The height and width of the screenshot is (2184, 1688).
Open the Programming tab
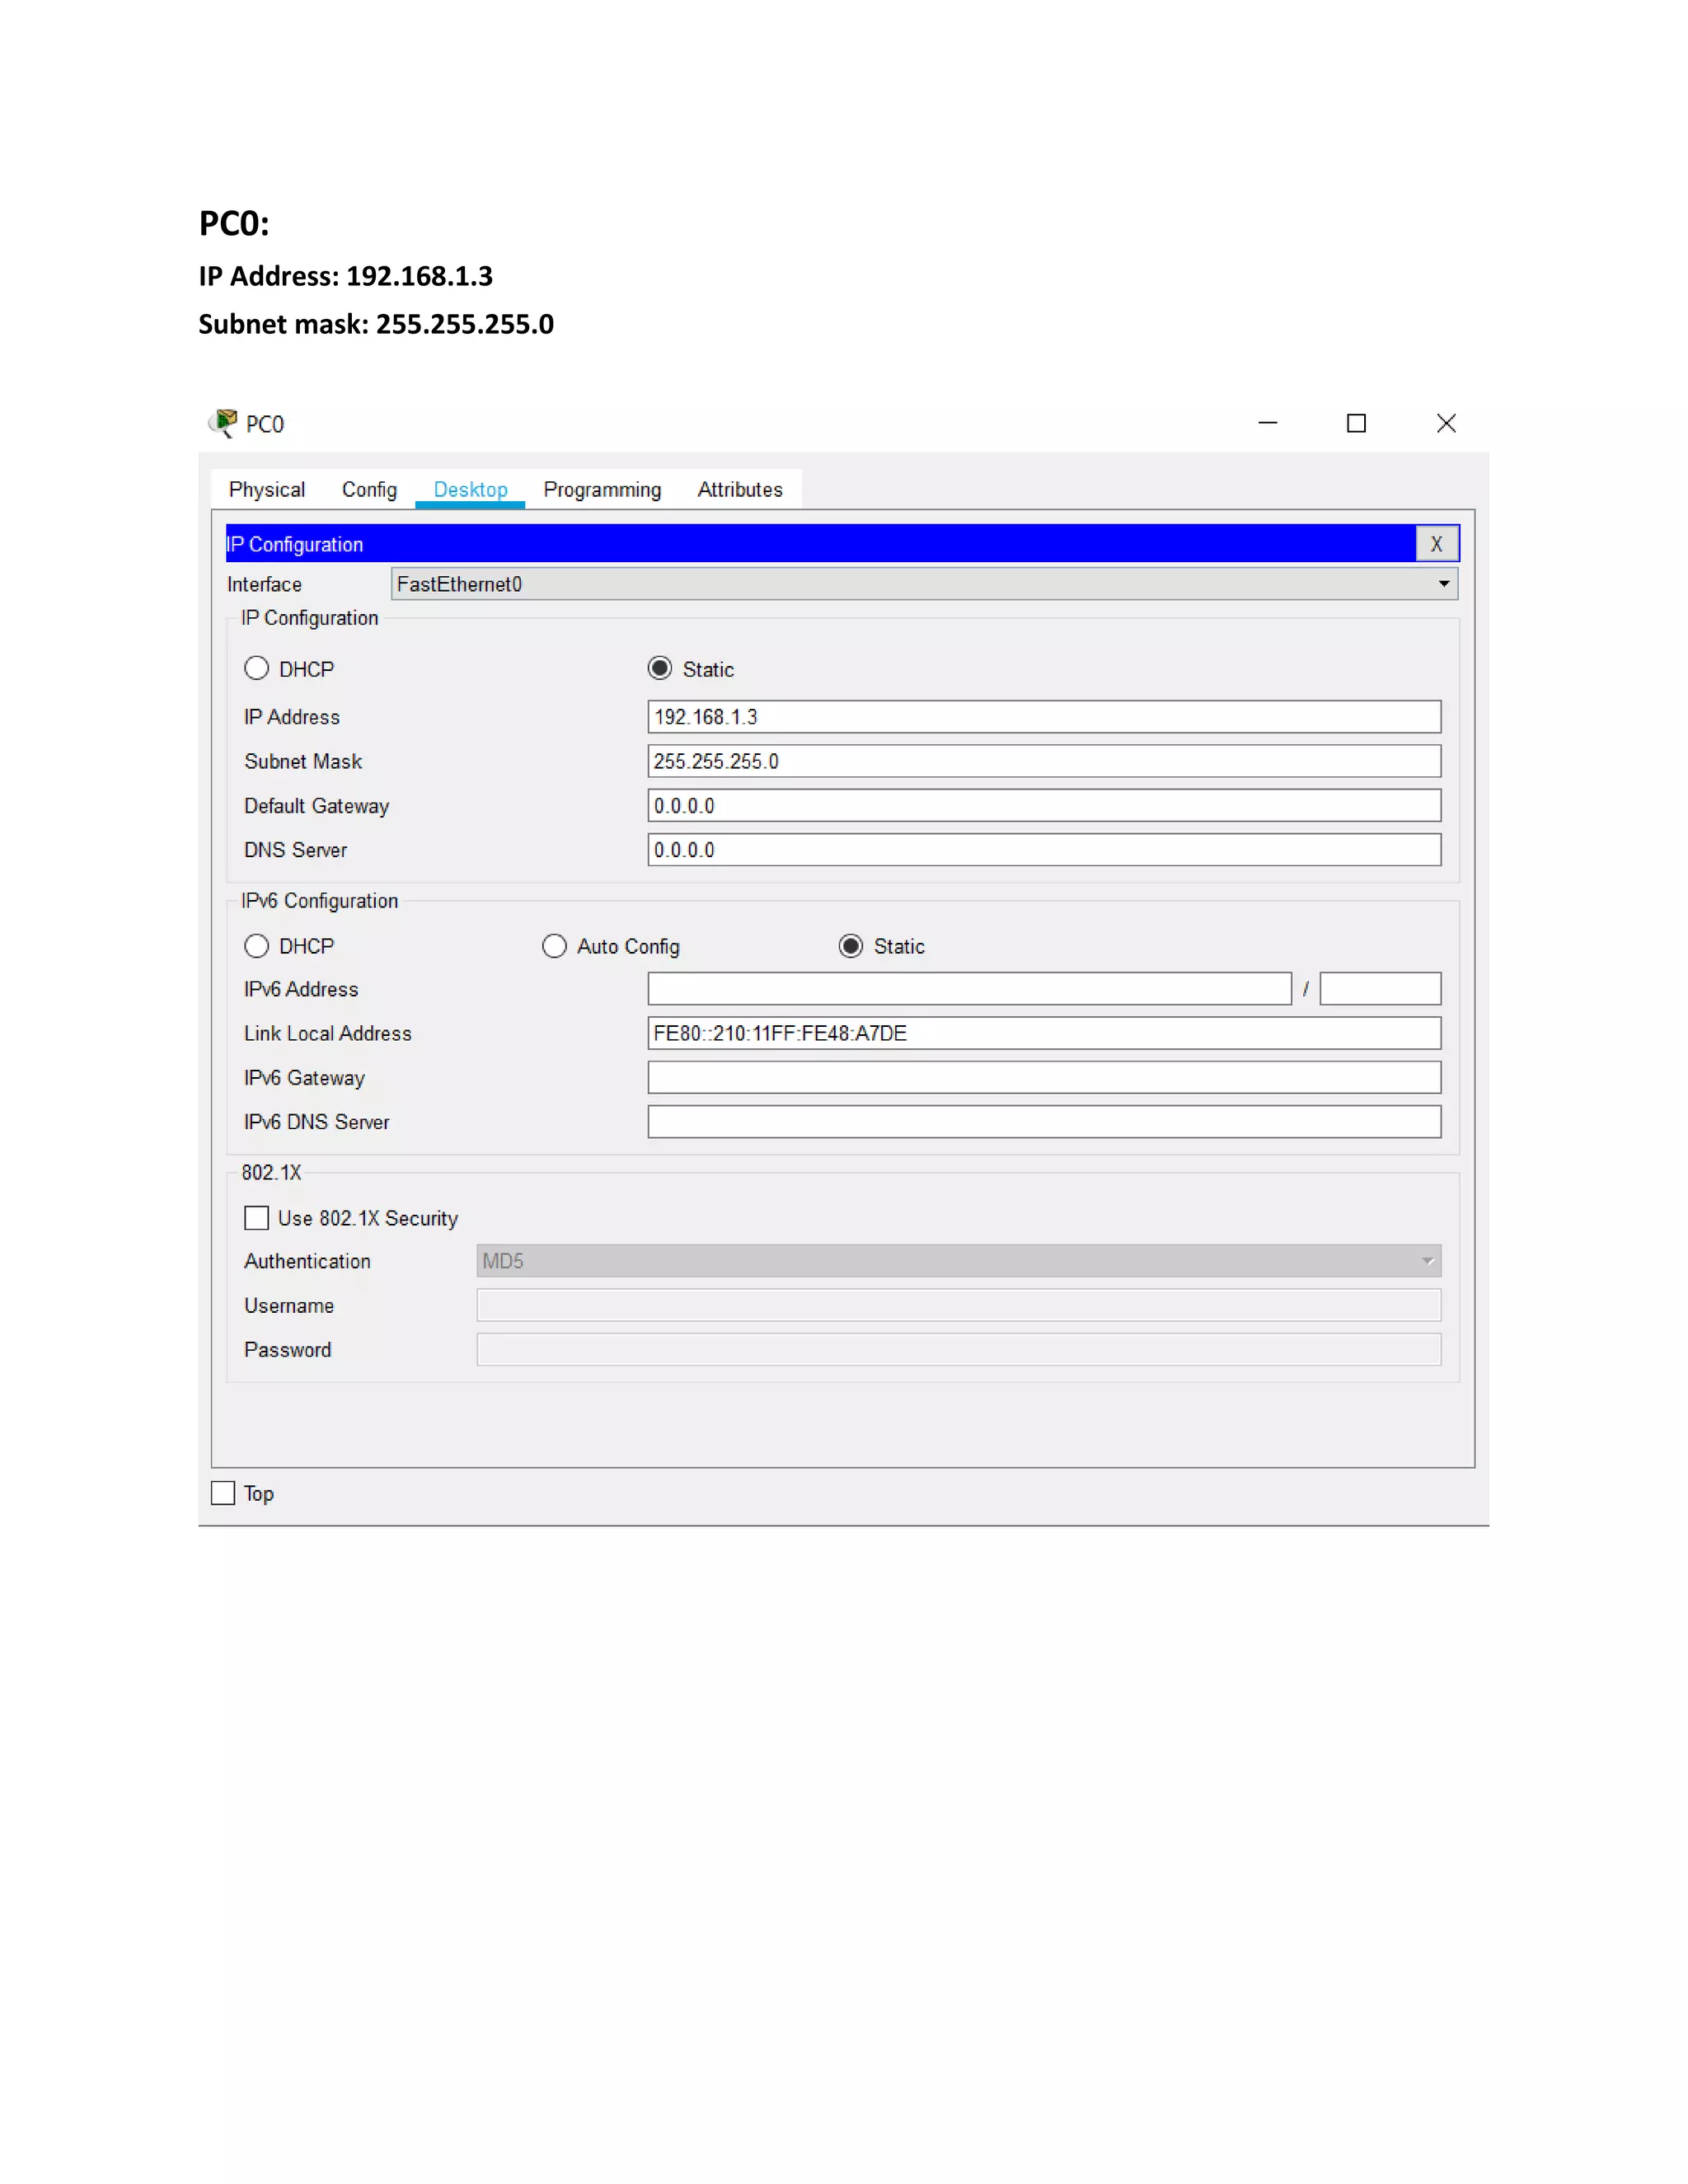[x=602, y=490]
